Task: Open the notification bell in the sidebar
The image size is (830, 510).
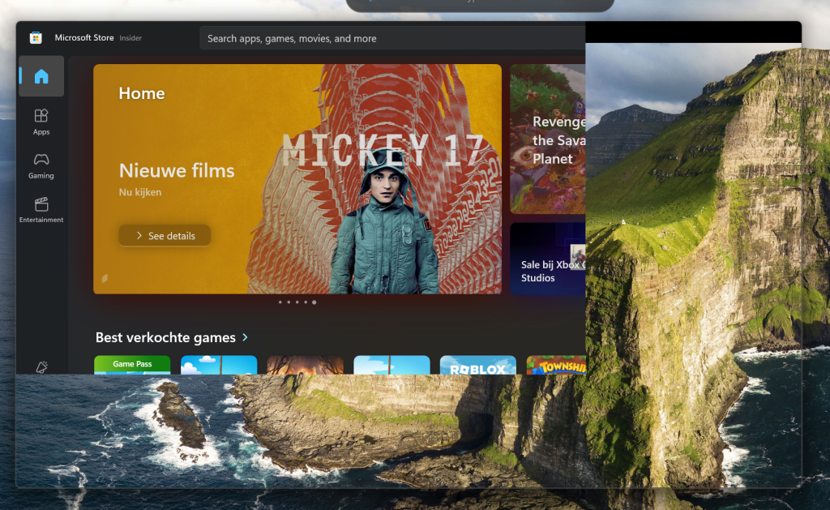Action: click(x=41, y=367)
